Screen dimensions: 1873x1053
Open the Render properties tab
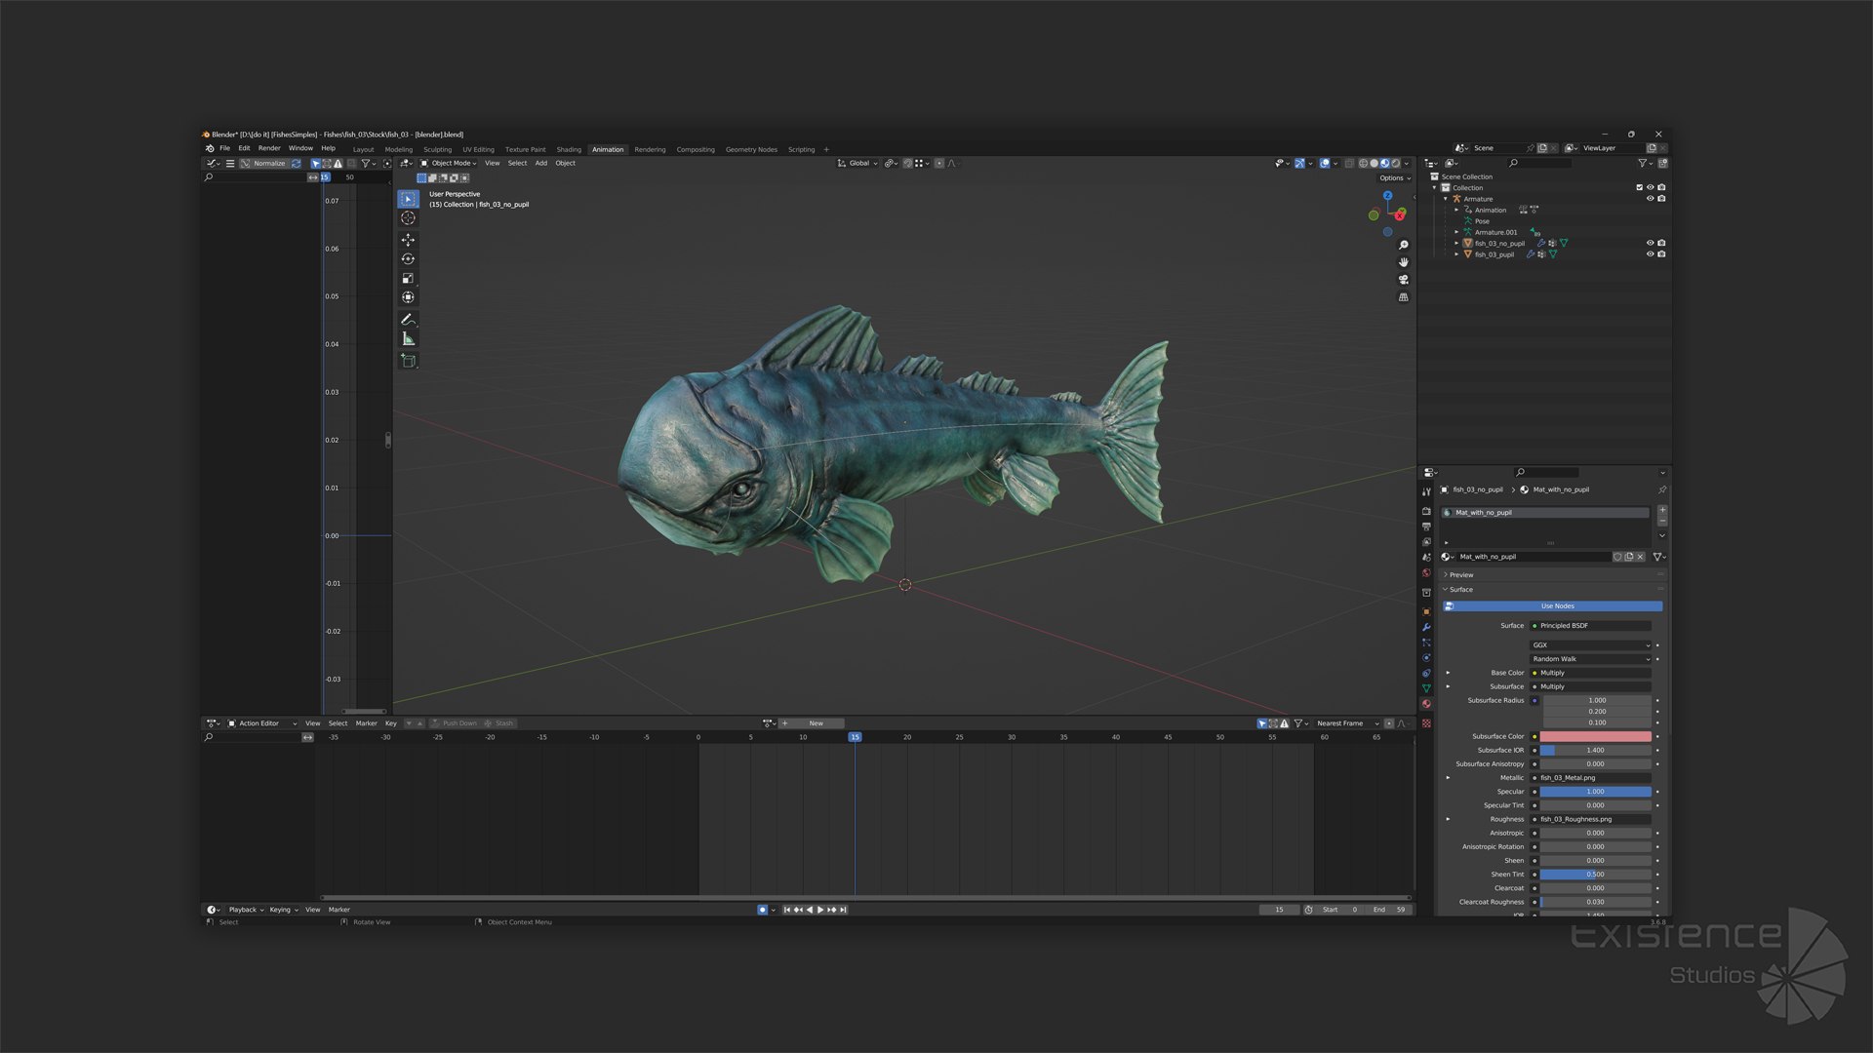pos(1426,511)
